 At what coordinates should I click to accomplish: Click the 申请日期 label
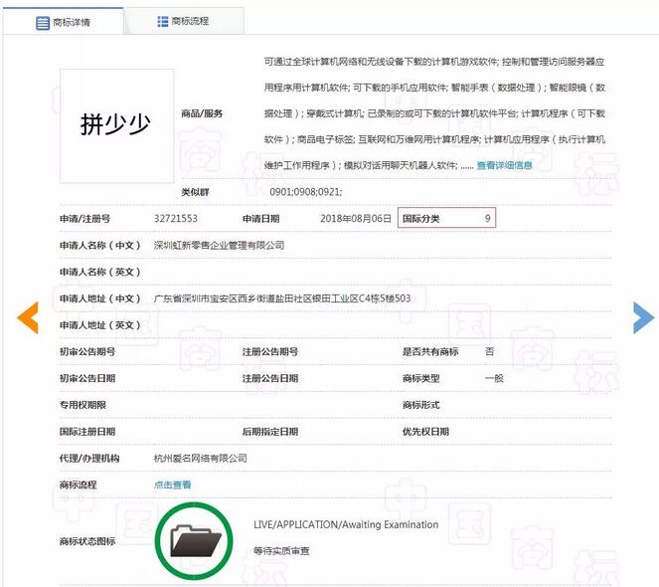tap(261, 219)
